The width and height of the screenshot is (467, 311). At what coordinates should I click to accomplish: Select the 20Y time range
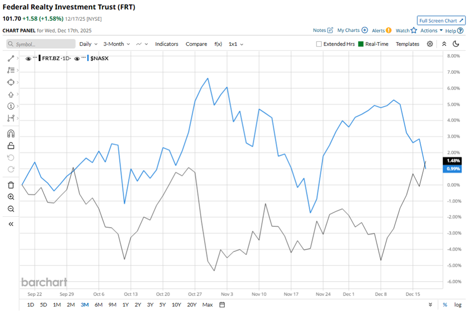(192, 305)
